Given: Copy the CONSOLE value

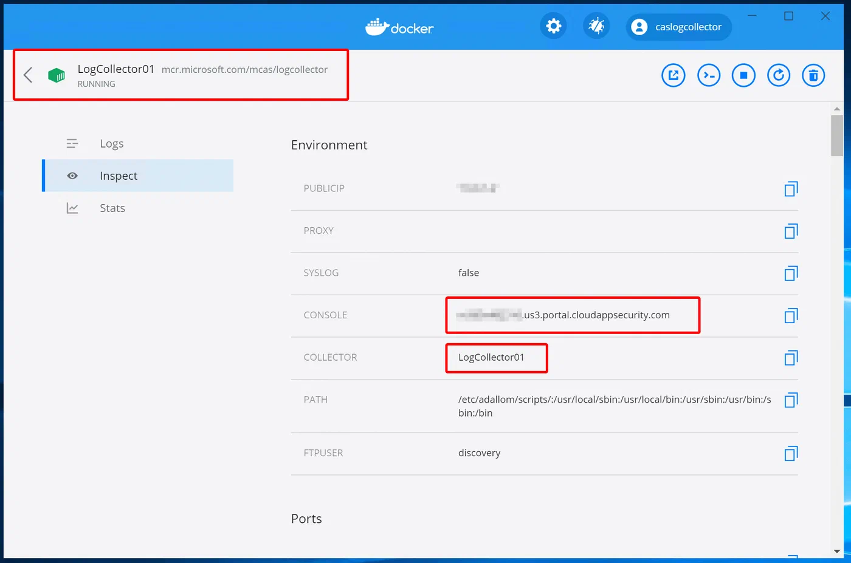Looking at the screenshot, I should pos(791,315).
